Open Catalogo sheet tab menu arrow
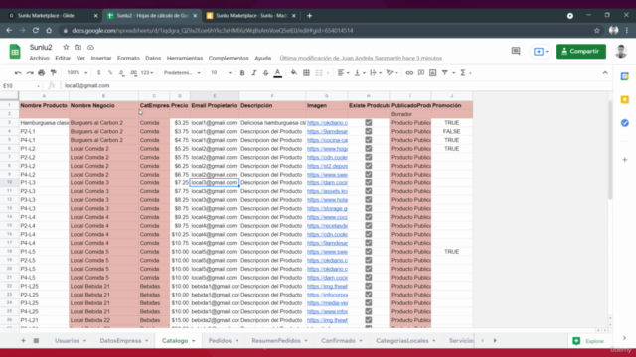Image resolution: width=636 pixels, height=357 pixels. click(194, 341)
